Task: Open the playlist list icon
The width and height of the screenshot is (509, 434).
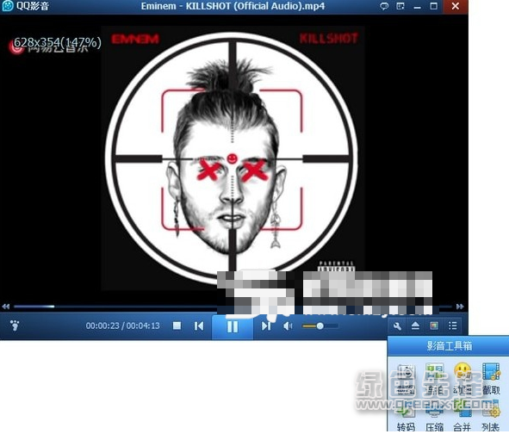Action: click(x=452, y=325)
